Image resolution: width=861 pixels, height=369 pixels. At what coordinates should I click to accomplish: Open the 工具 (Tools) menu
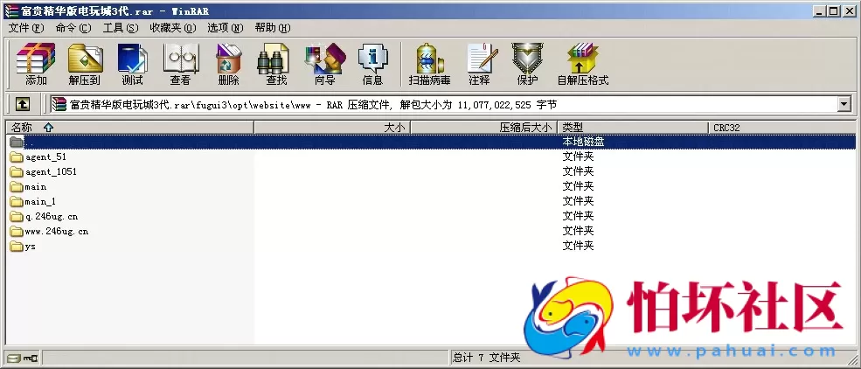121,27
